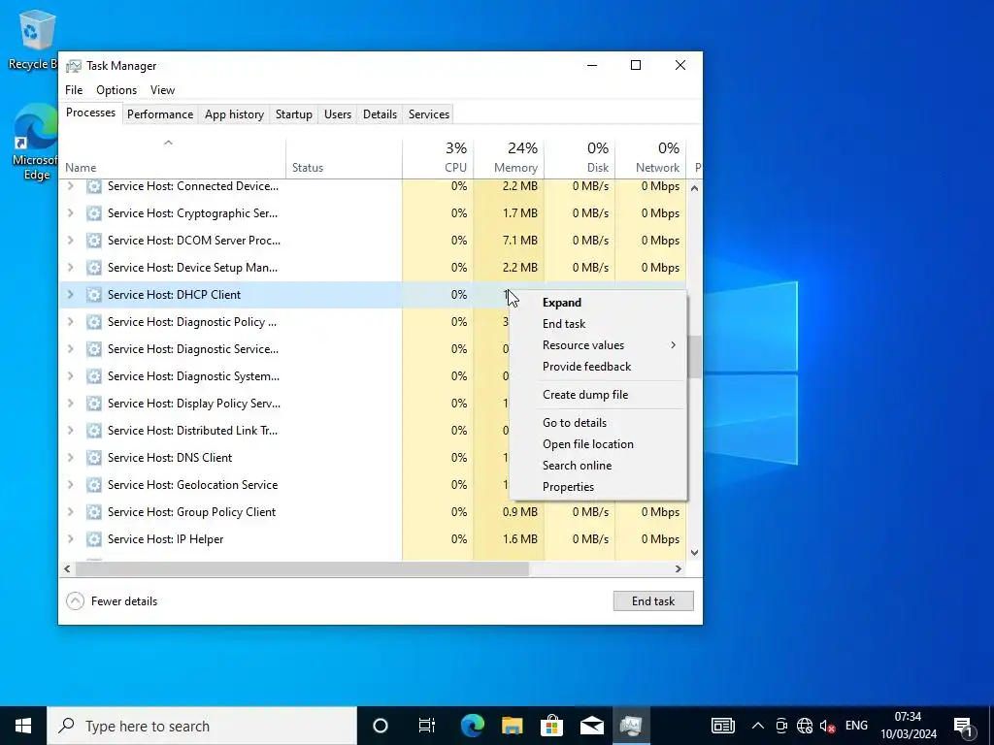Open the Resource values submenu
This screenshot has height=745, width=994.
pyautogui.click(x=598, y=345)
